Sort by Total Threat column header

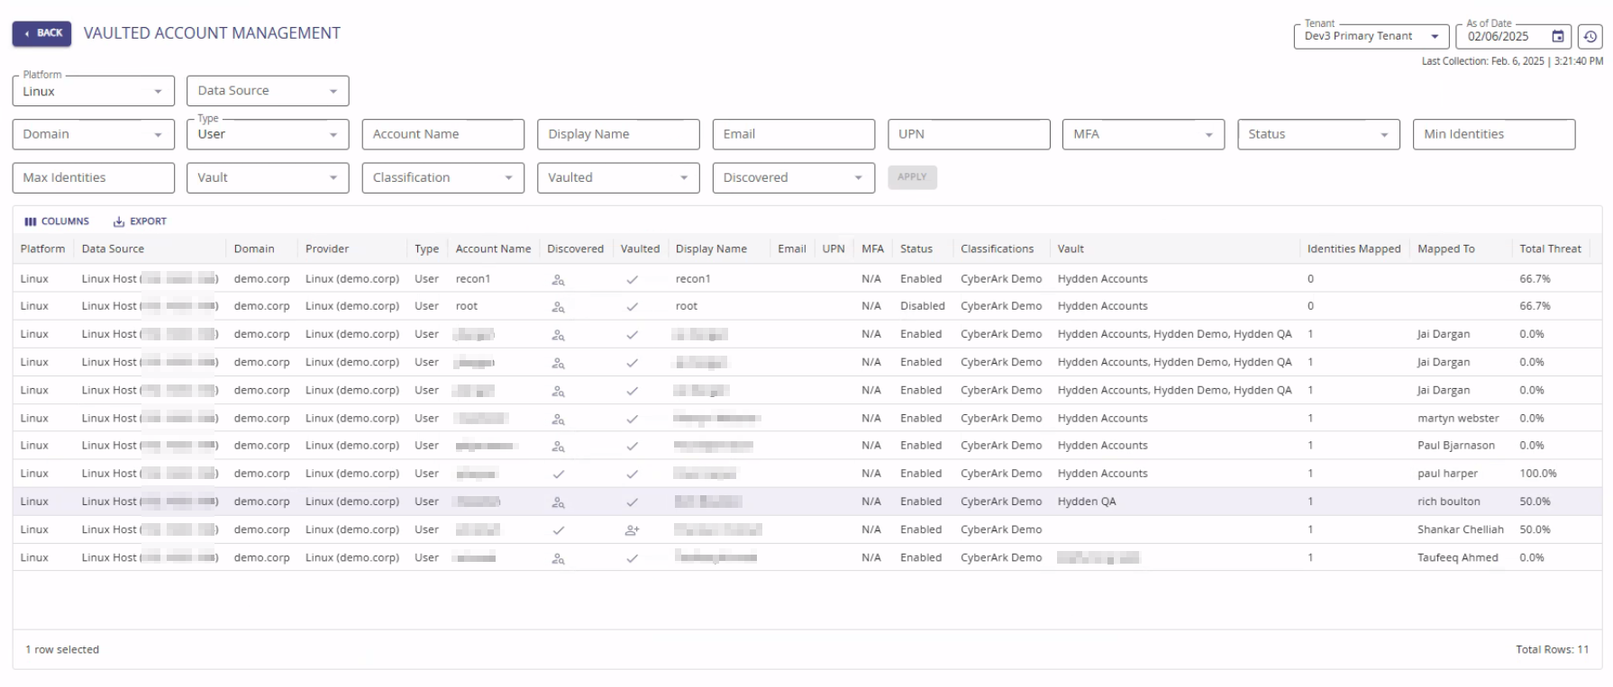pos(1550,249)
